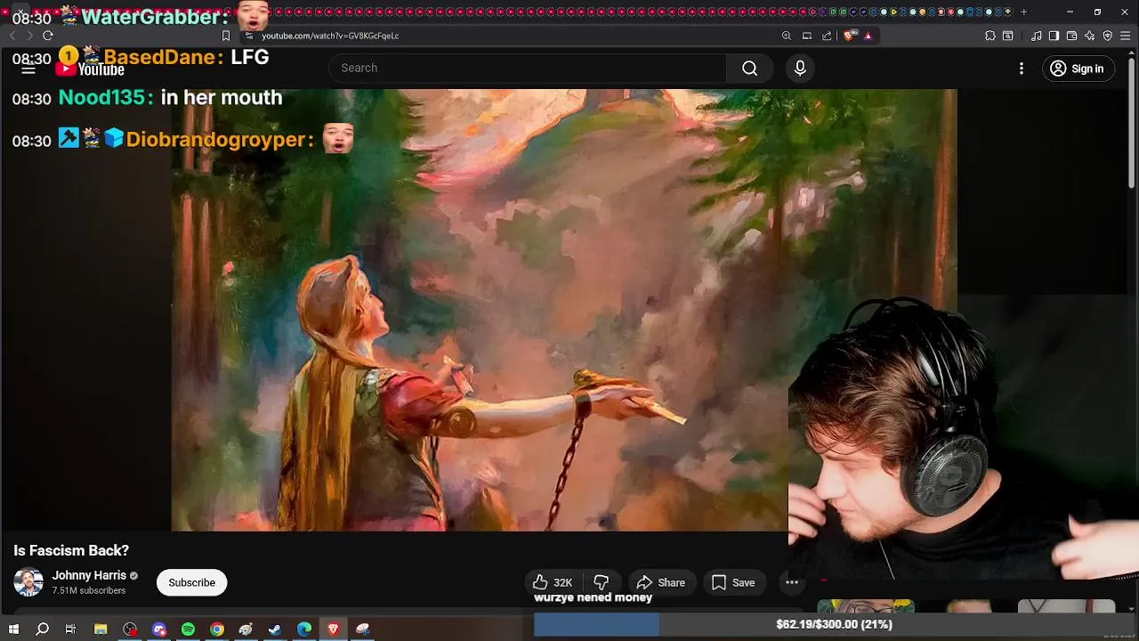Open Google Chrome from the taskbar
This screenshot has height=641, width=1139.
[x=217, y=629]
